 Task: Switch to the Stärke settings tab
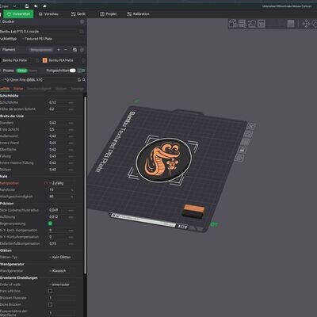(18, 89)
